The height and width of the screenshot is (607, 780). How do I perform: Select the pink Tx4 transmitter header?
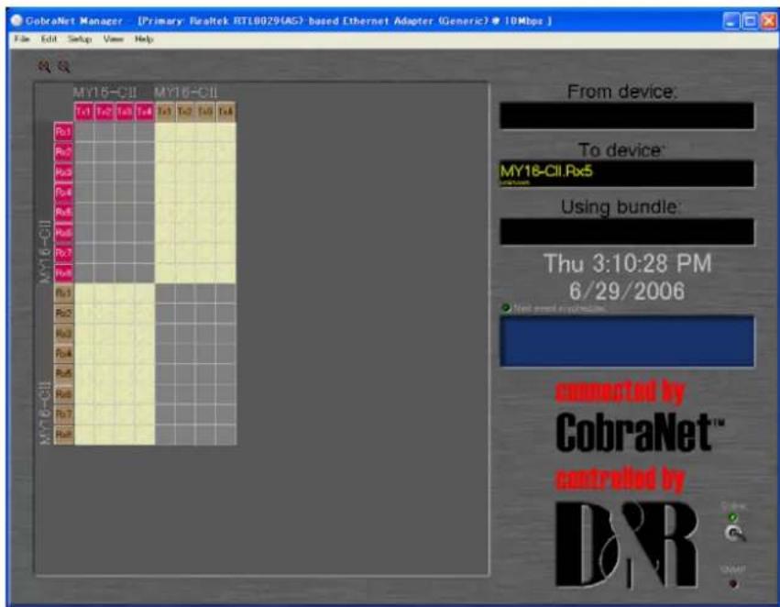tap(145, 112)
